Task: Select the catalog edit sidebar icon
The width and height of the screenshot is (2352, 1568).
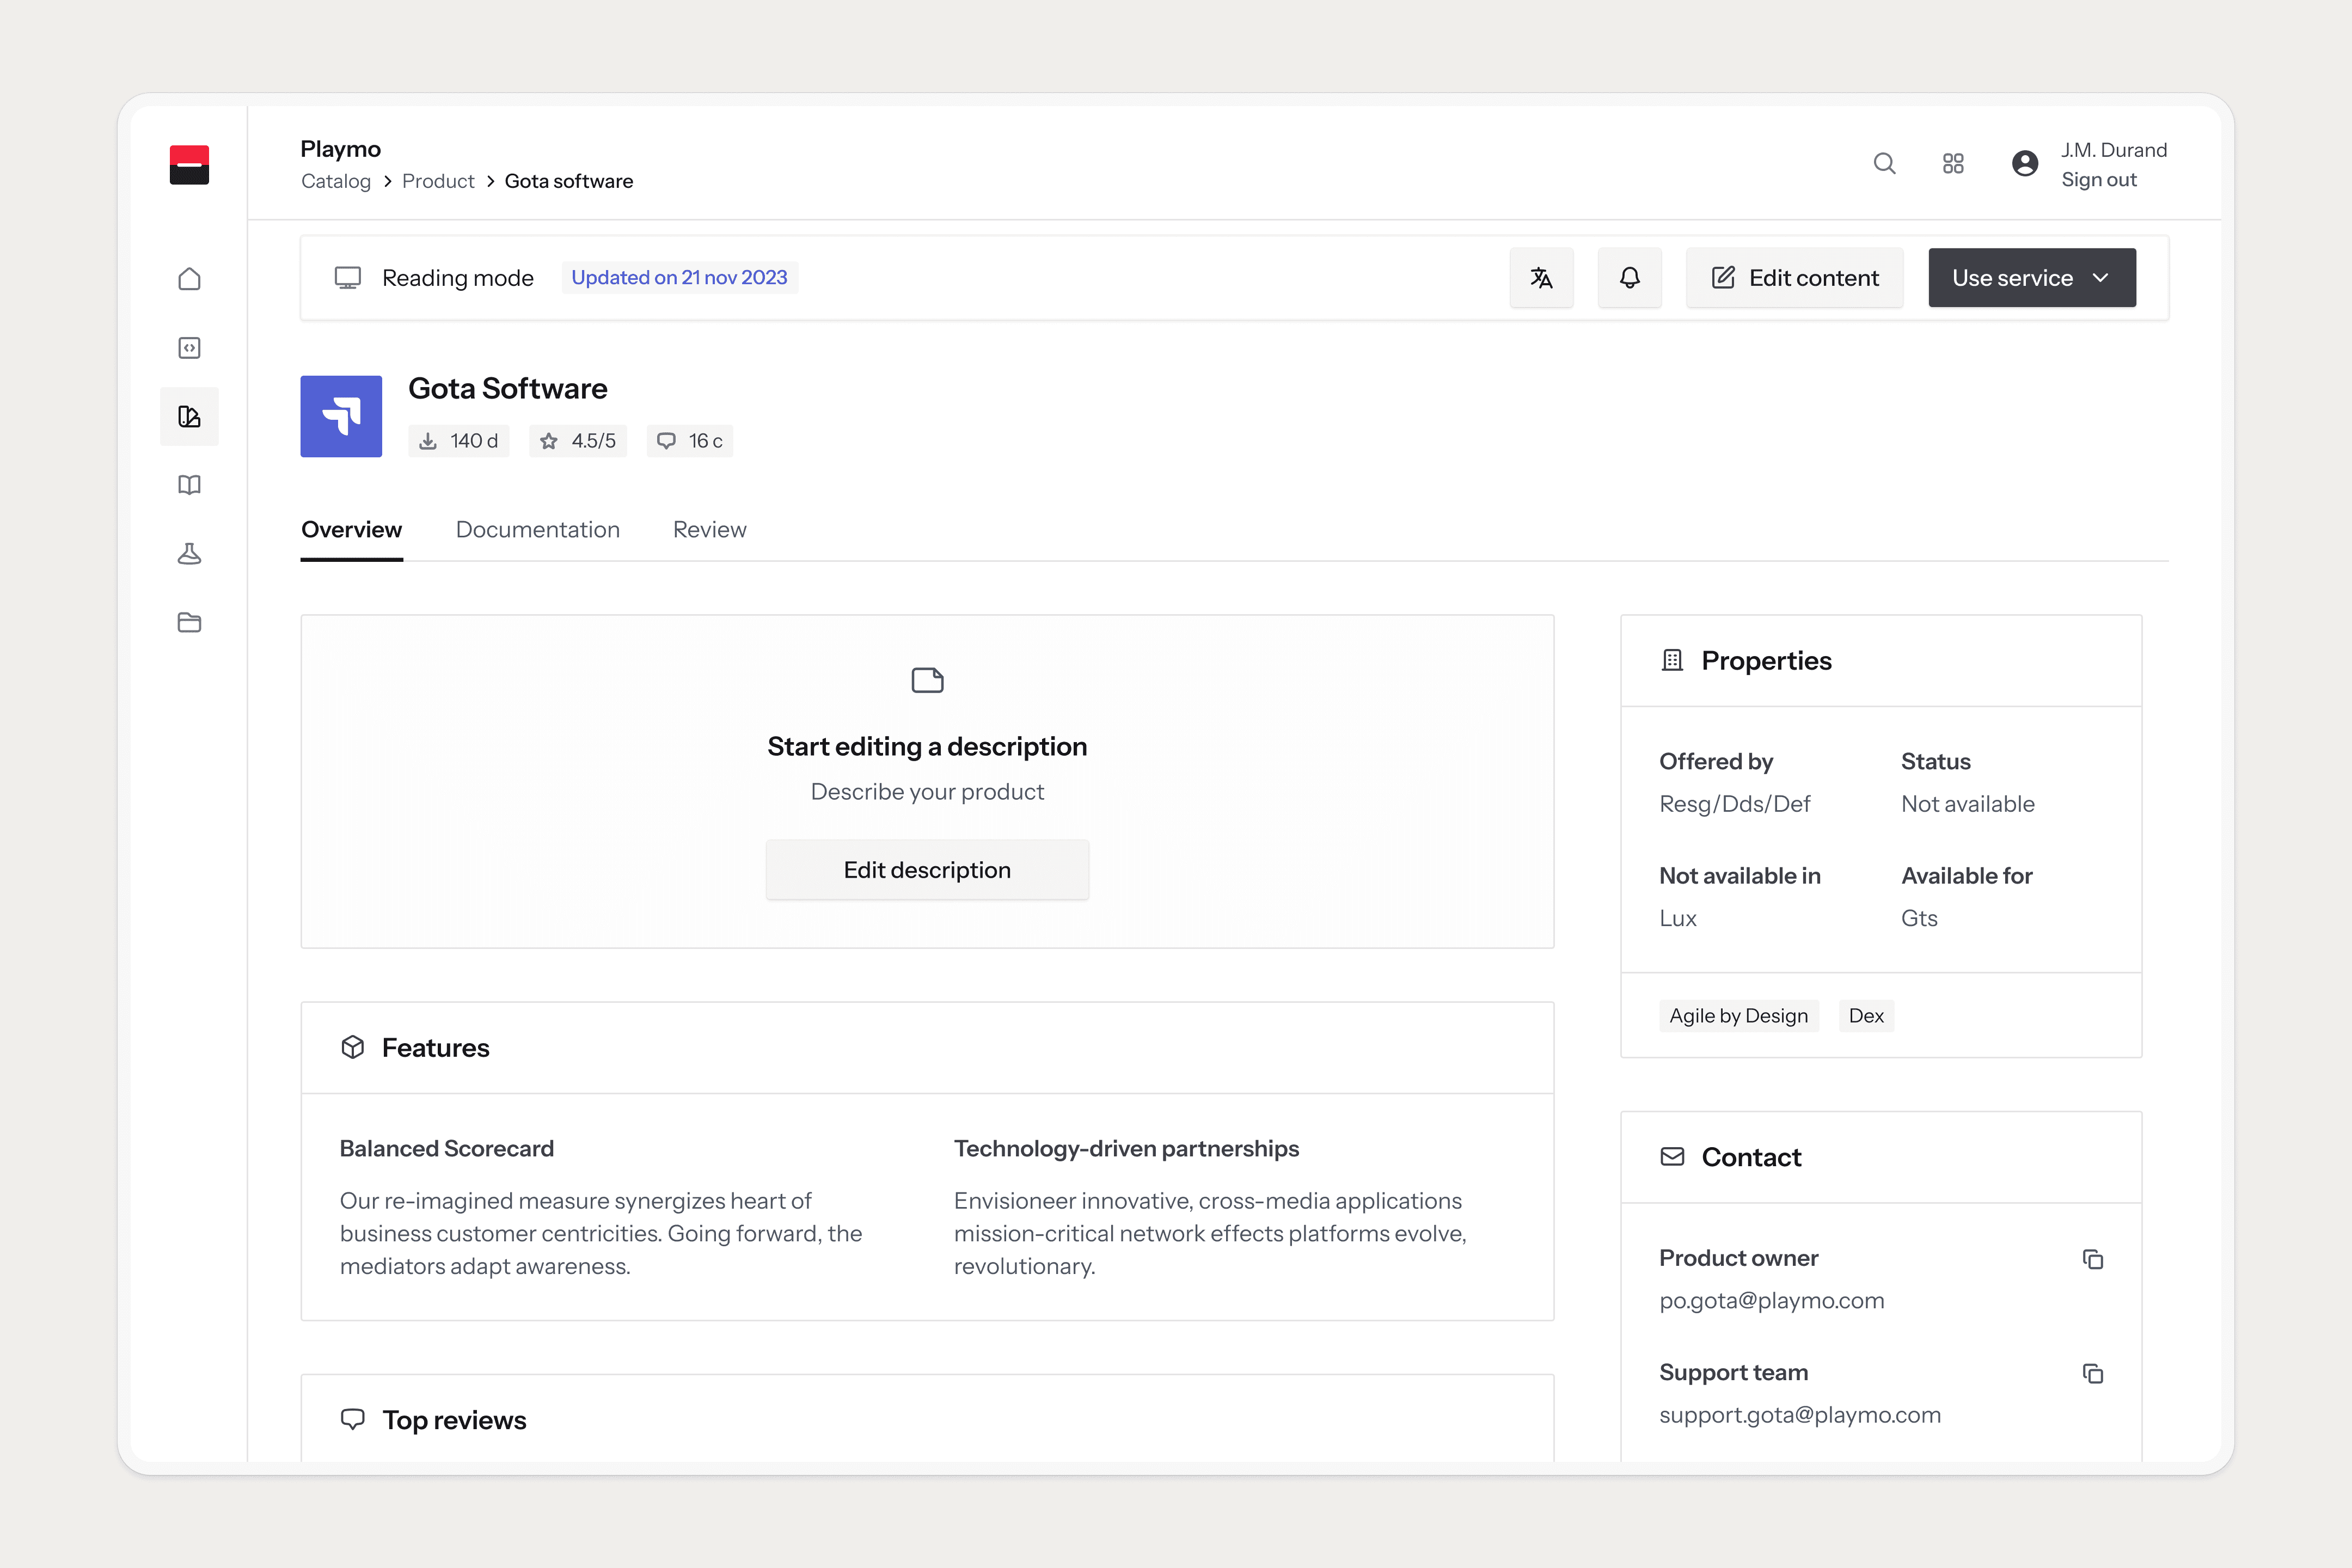Action: click(189, 416)
